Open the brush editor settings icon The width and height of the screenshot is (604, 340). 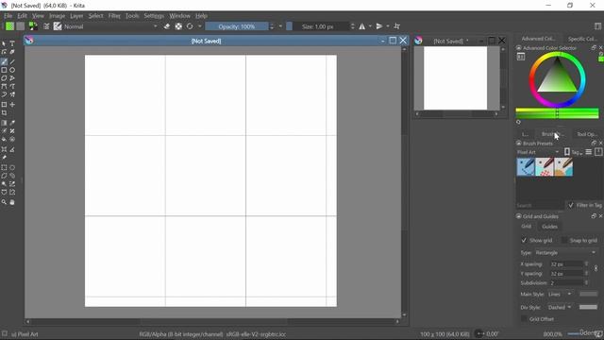(x=46, y=26)
